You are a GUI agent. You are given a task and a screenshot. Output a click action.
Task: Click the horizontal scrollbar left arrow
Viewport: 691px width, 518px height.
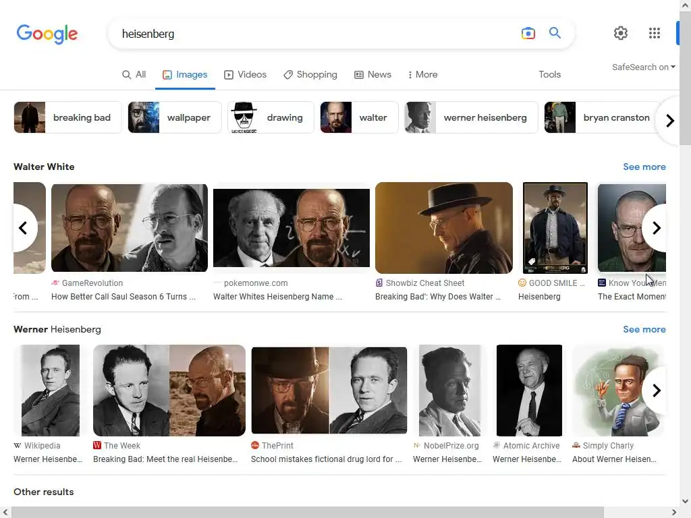(x=5, y=513)
